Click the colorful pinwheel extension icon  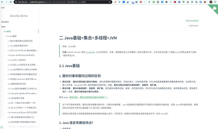[x=192, y=2]
